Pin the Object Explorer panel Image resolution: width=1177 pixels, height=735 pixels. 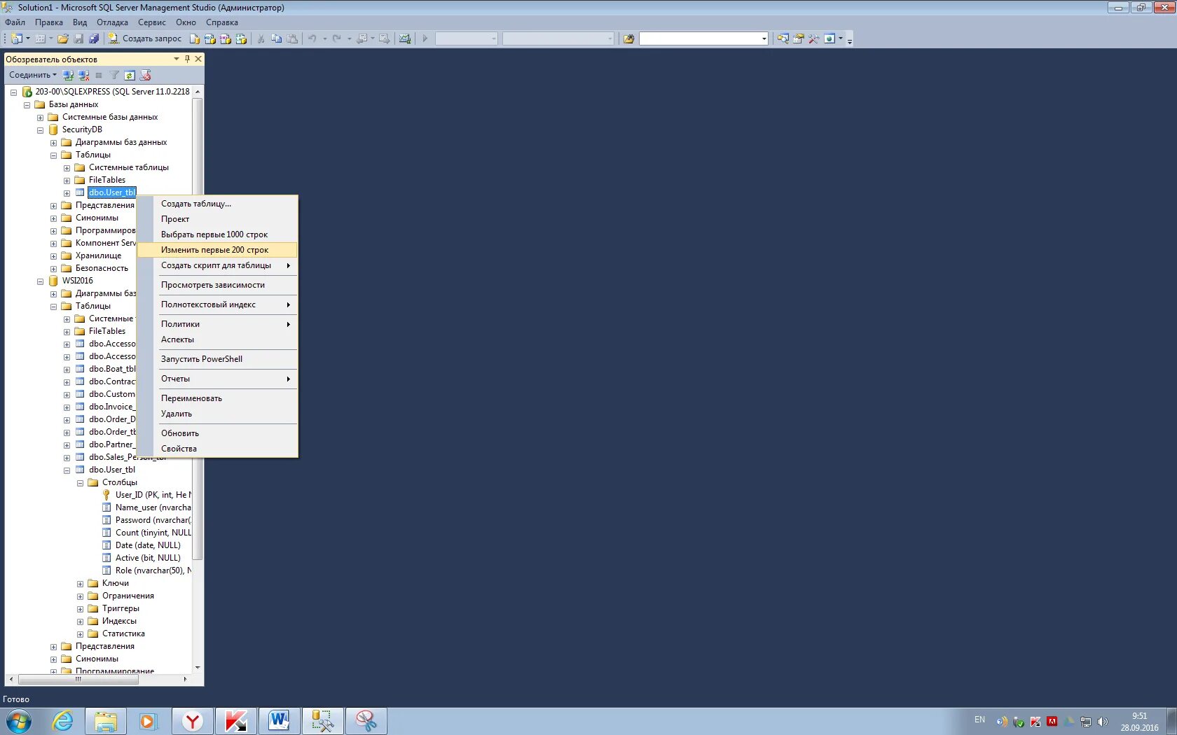(x=187, y=59)
